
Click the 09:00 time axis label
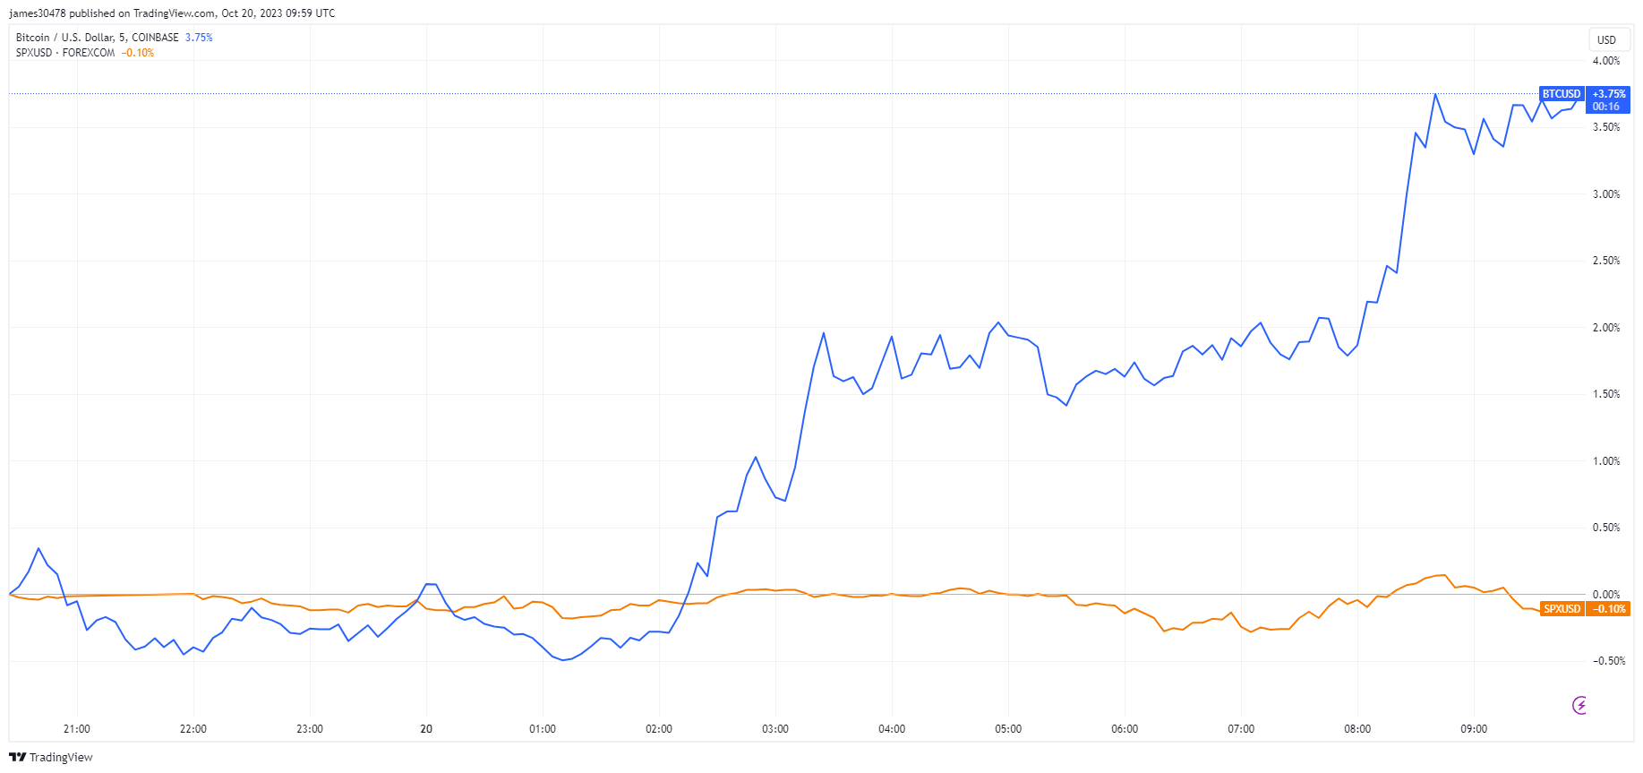point(1474,729)
